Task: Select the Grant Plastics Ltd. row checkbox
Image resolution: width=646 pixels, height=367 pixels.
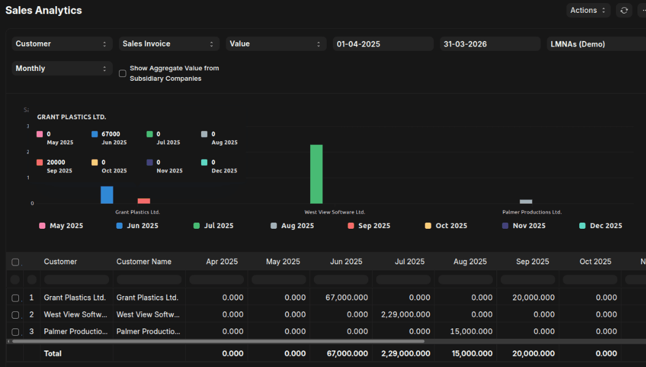Action: (15, 298)
